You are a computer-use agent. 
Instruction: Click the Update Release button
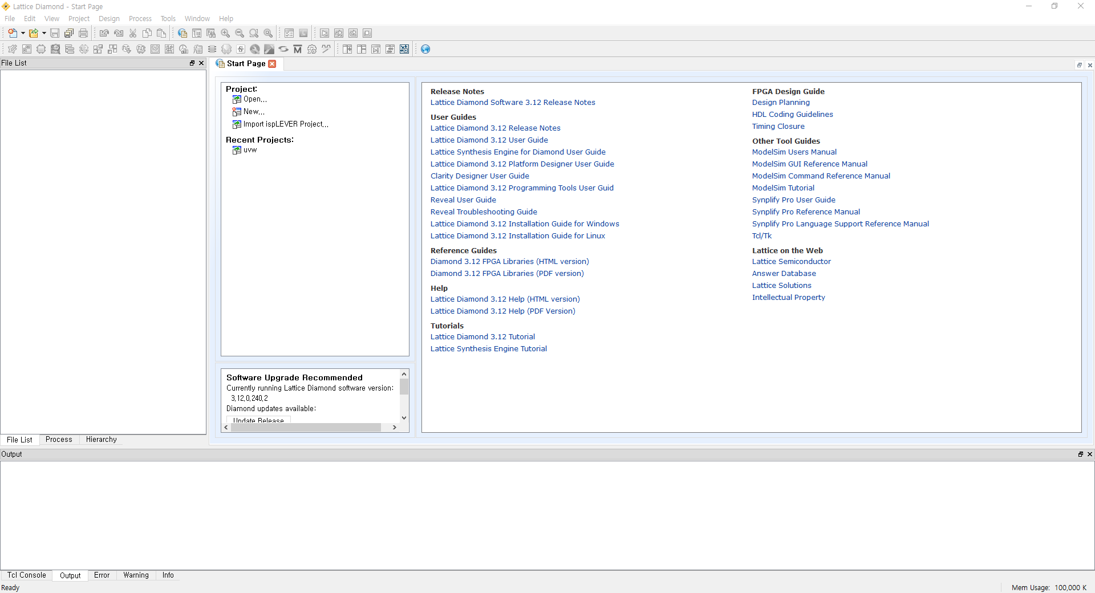point(258,420)
